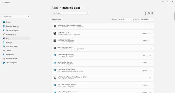Screen dimensions: 175x93
Task: Click the ASUS Wireless Router Device Discovery icon
Action: click(x=55, y=78)
